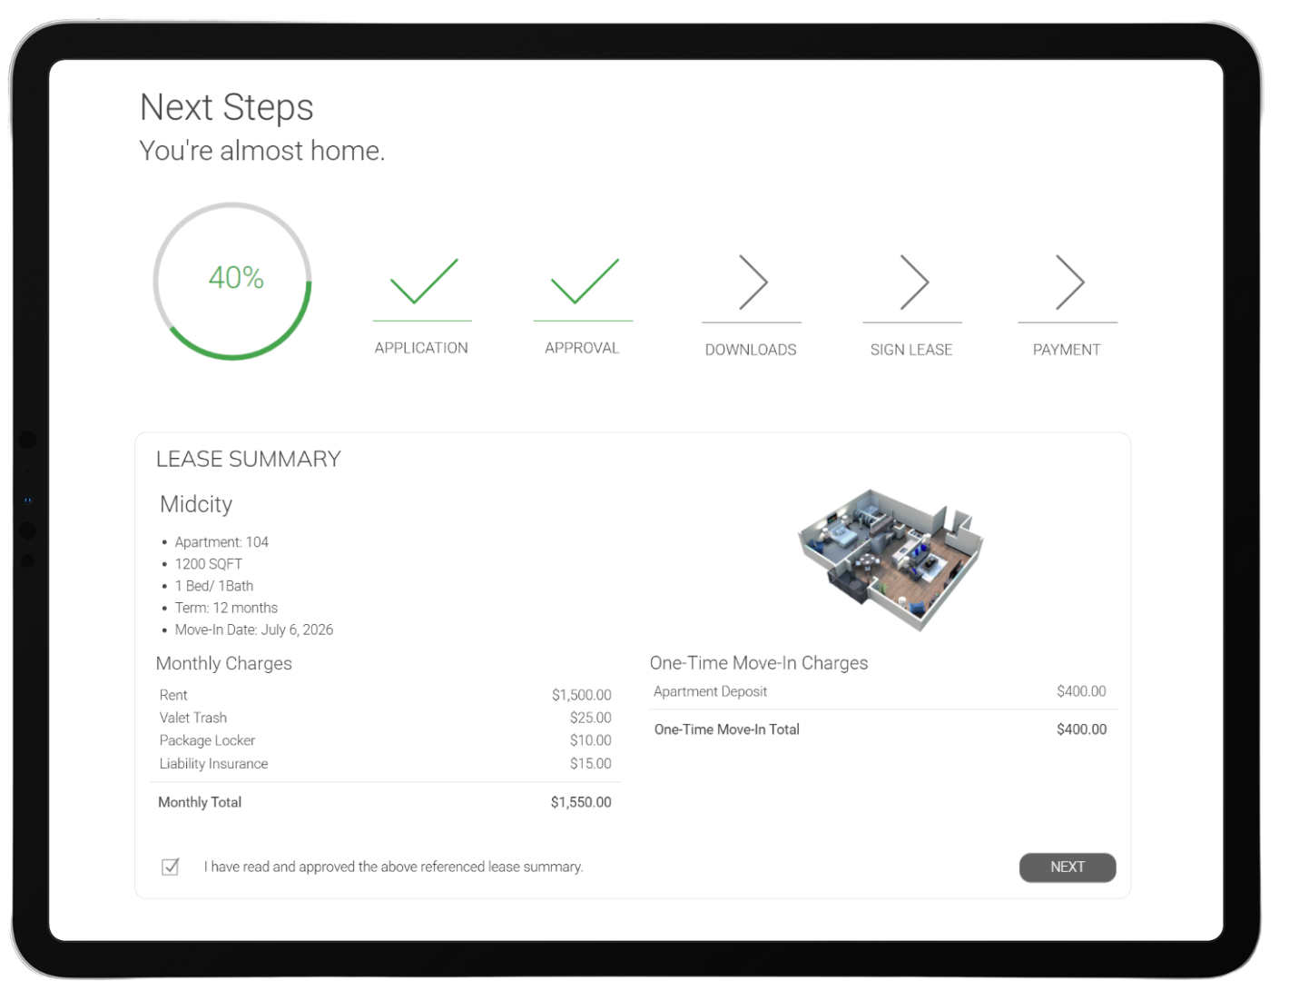Select the Apartment Deposit charge row
This screenshot has height=1001, width=1289.
click(x=879, y=691)
